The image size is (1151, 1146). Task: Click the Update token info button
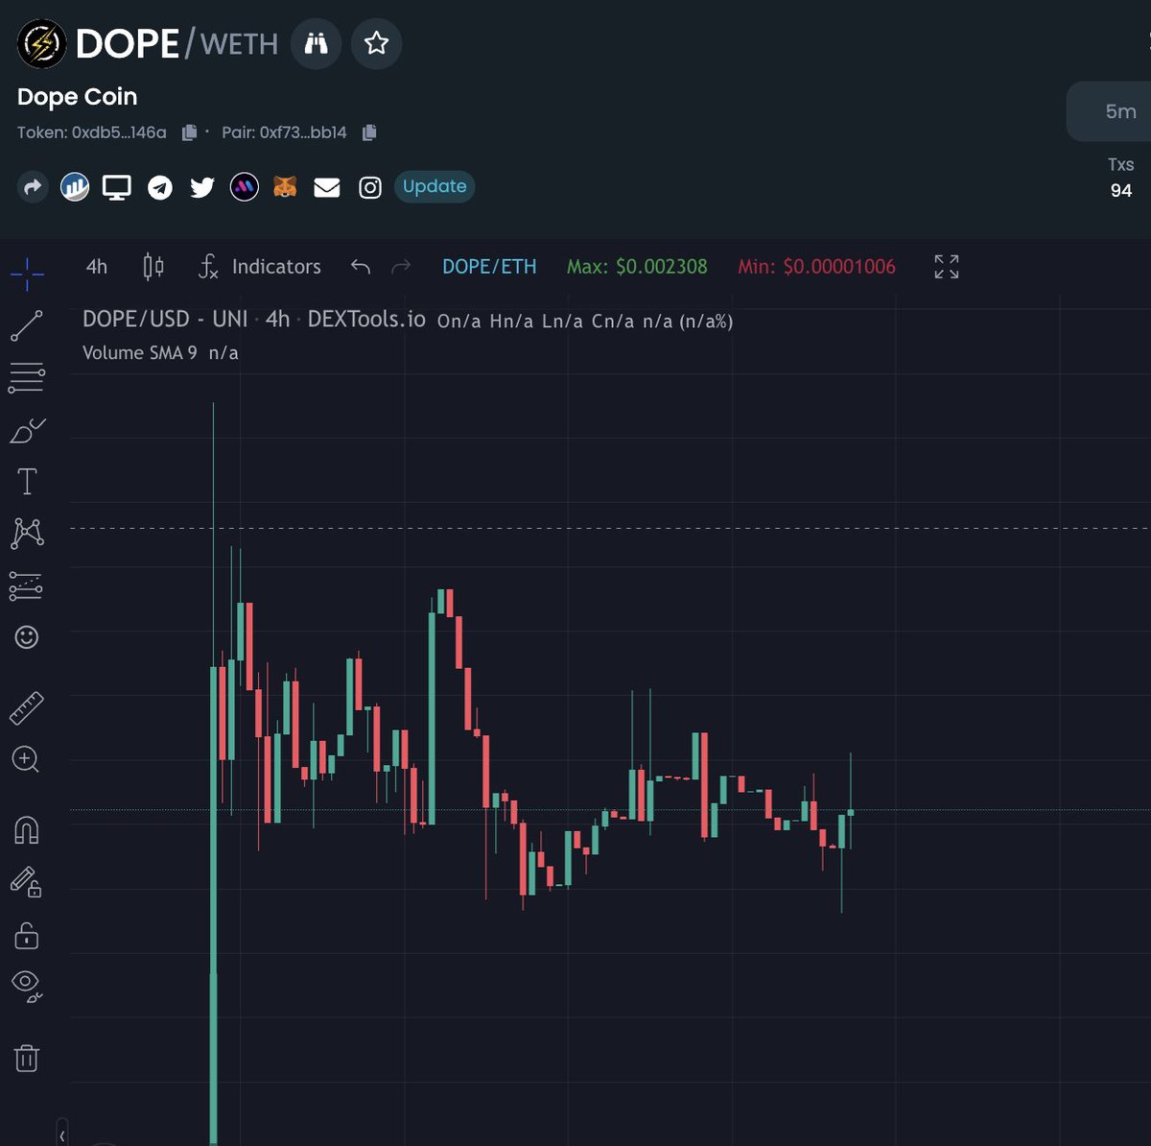pyautogui.click(x=434, y=186)
